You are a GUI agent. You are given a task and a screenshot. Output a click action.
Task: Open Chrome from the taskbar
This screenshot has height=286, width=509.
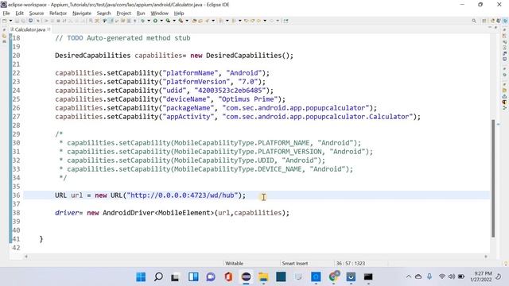click(x=333, y=277)
